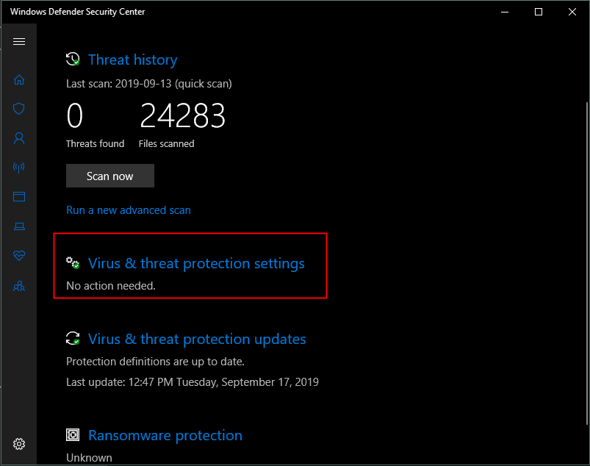Screen dimensions: 590x466
Task: Open Device security laptop icon
Action: click(x=19, y=226)
